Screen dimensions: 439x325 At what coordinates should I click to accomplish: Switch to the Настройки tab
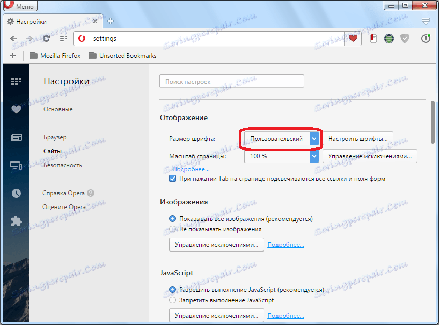tap(53, 22)
